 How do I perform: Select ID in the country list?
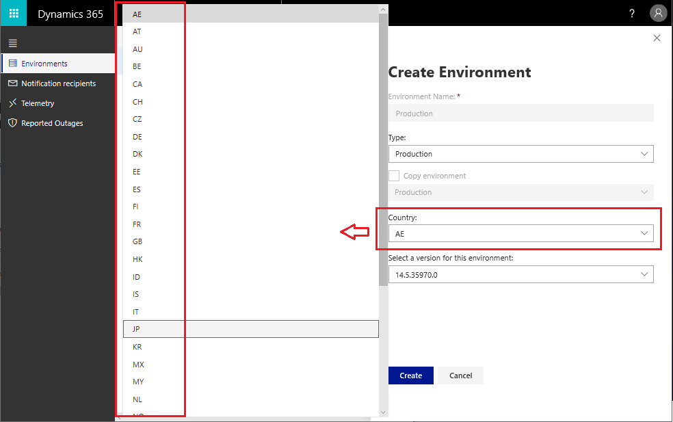tap(250, 277)
